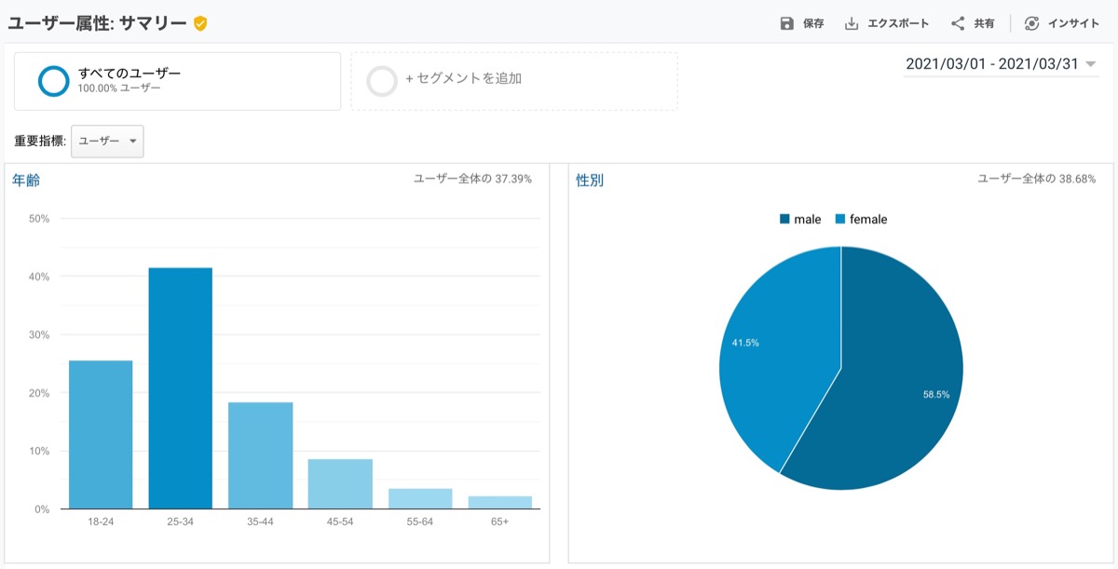Click the gray circle to add a segment
This screenshot has width=1118, height=569.
point(382,81)
